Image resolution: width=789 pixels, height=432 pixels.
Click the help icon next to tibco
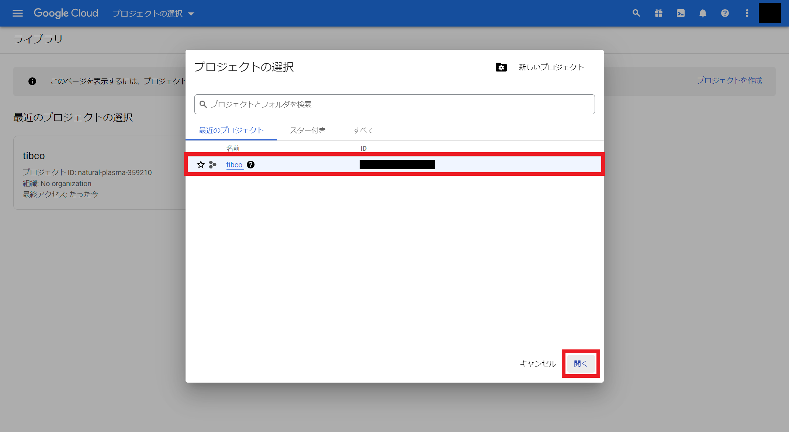(x=250, y=165)
